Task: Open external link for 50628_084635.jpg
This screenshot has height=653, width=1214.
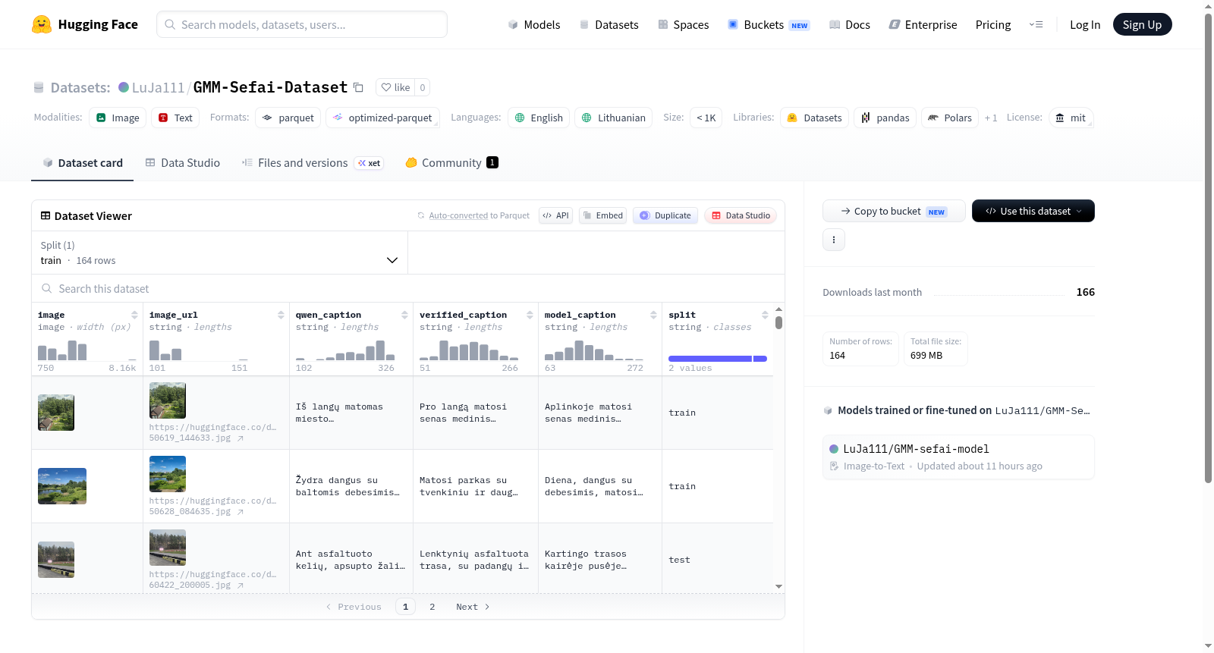Action: click(241, 512)
